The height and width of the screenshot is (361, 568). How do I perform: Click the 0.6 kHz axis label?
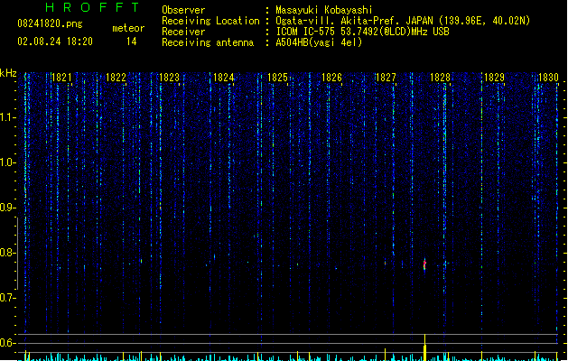click(7, 343)
